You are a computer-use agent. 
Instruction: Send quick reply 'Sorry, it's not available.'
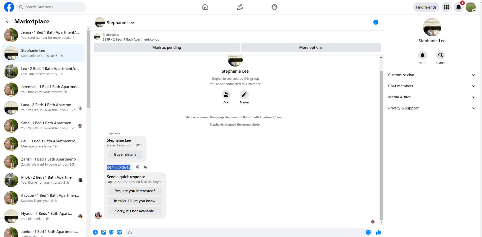135,211
